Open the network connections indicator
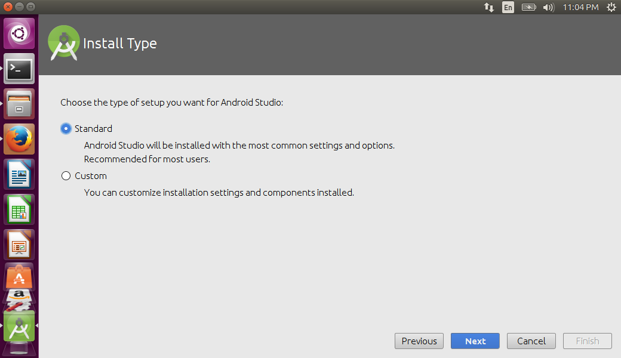The width and height of the screenshot is (621, 358). (488, 7)
